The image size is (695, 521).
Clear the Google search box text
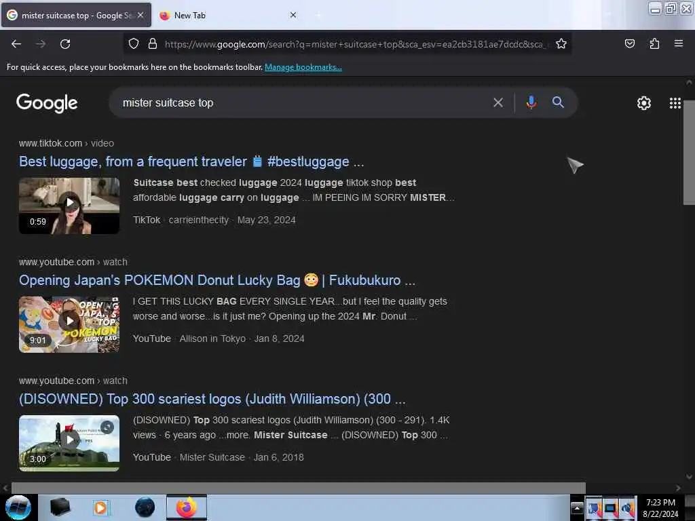coord(498,103)
